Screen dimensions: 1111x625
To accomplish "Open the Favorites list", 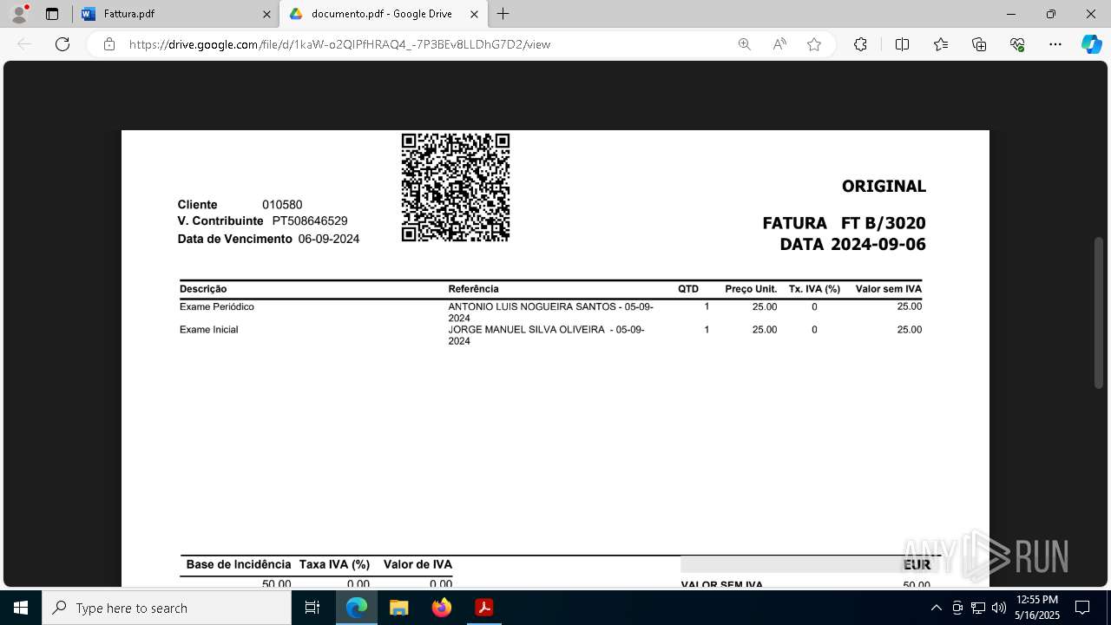I will (941, 44).
